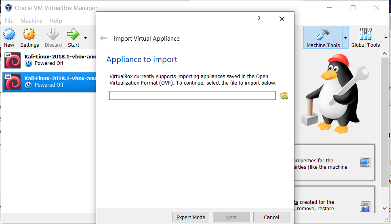The height and width of the screenshot is (224, 391).
Task: Click the Next button
Action: point(231,217)
